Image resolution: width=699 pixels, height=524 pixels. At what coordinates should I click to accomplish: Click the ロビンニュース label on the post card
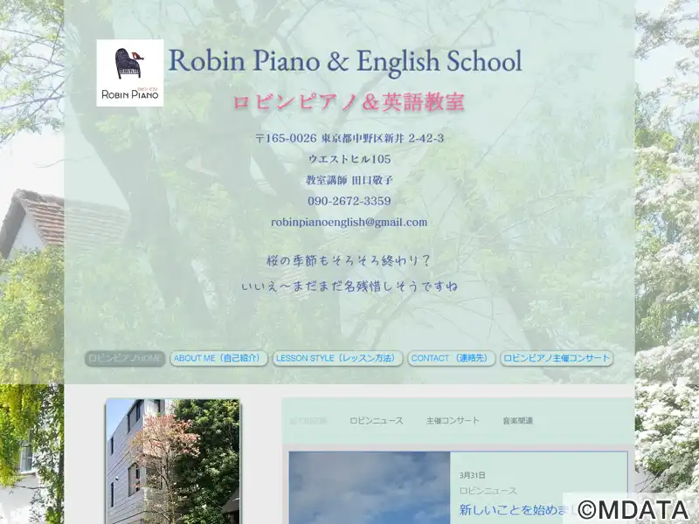point(488,491)
